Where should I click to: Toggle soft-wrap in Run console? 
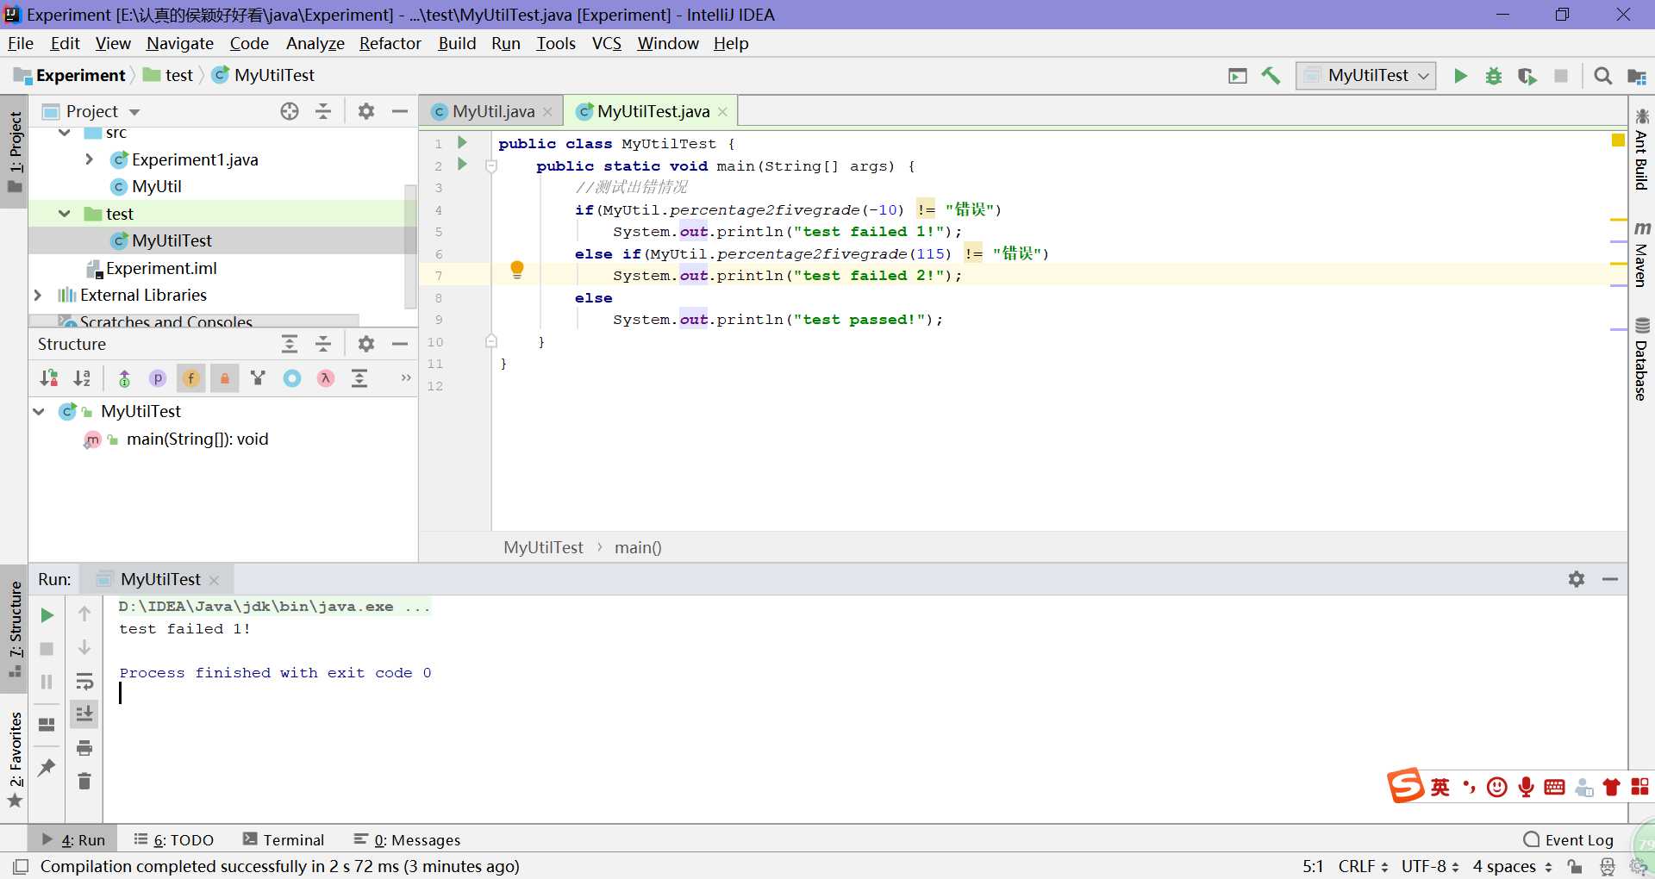click(x=84, y=682)
